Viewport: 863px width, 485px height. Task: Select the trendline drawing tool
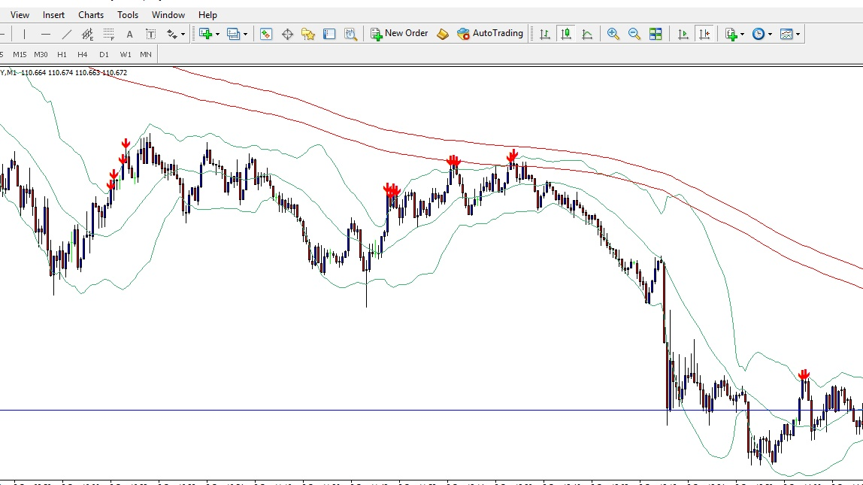coord(67,34)
